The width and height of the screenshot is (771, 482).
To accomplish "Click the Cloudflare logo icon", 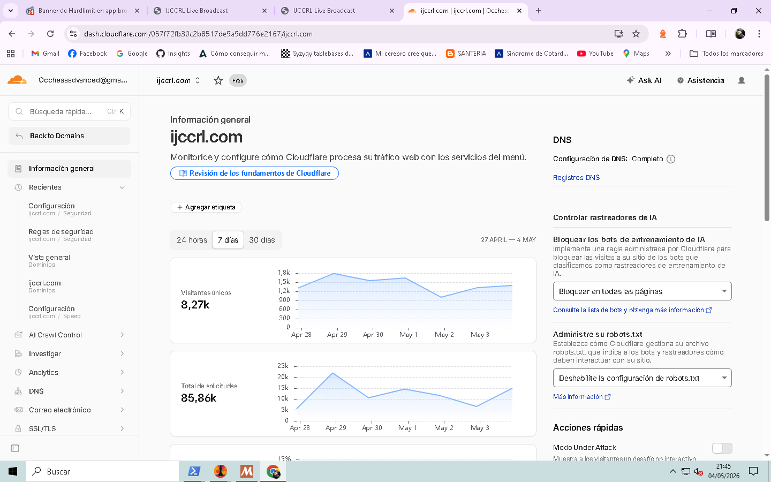I will [17, 80].
